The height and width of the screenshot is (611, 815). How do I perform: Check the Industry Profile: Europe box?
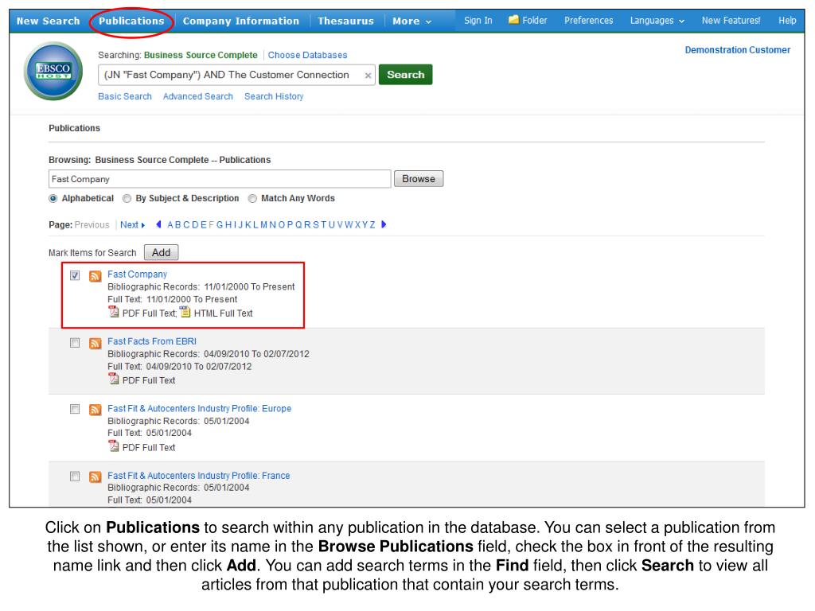tap(75, 409)
